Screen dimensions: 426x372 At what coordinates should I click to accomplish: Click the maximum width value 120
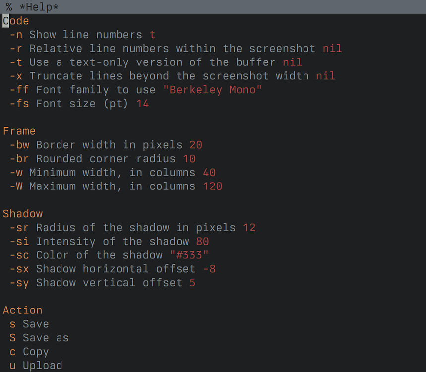click(x=212, y=186)
